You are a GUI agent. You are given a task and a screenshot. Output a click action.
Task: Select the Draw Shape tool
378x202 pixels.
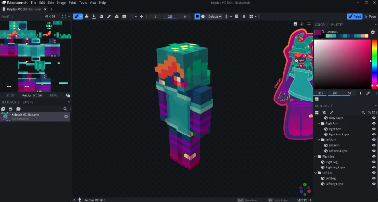click(116, 17)
